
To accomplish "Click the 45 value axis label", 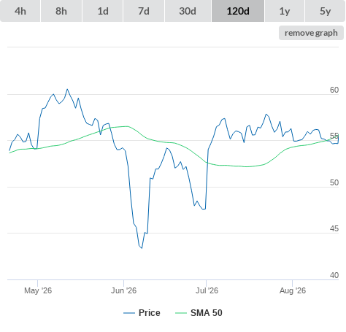I will (x=334, y=228).
